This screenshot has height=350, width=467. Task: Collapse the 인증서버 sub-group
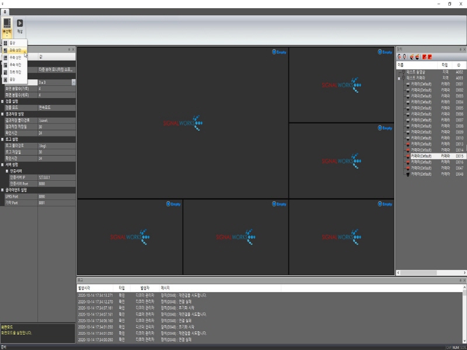click(7, 171)
